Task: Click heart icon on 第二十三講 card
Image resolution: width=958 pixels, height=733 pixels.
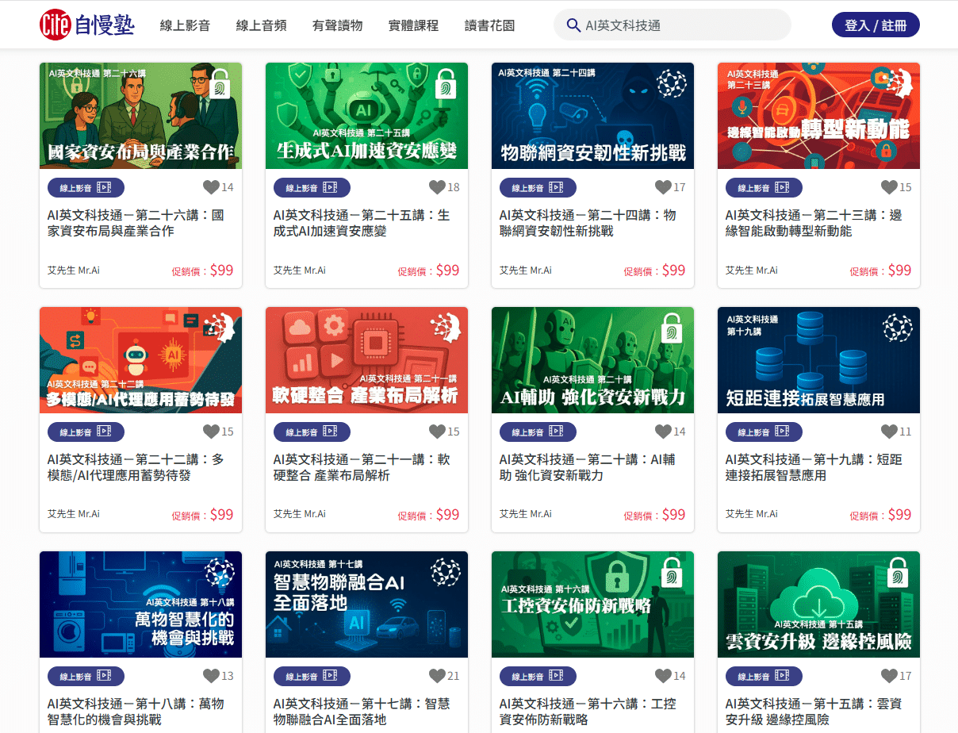Action: pos(889,187)
